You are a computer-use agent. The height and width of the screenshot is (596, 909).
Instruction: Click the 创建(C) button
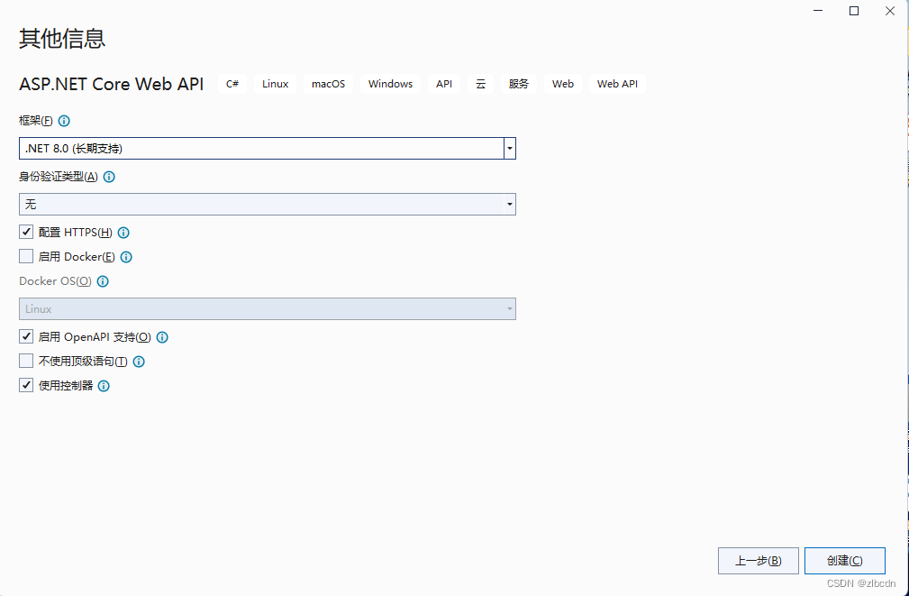(845, 561)
